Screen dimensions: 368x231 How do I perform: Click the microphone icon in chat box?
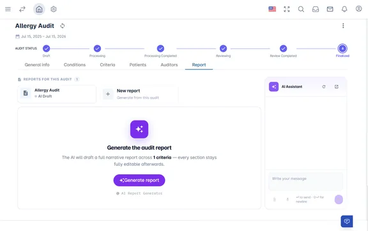coord(287,200)
